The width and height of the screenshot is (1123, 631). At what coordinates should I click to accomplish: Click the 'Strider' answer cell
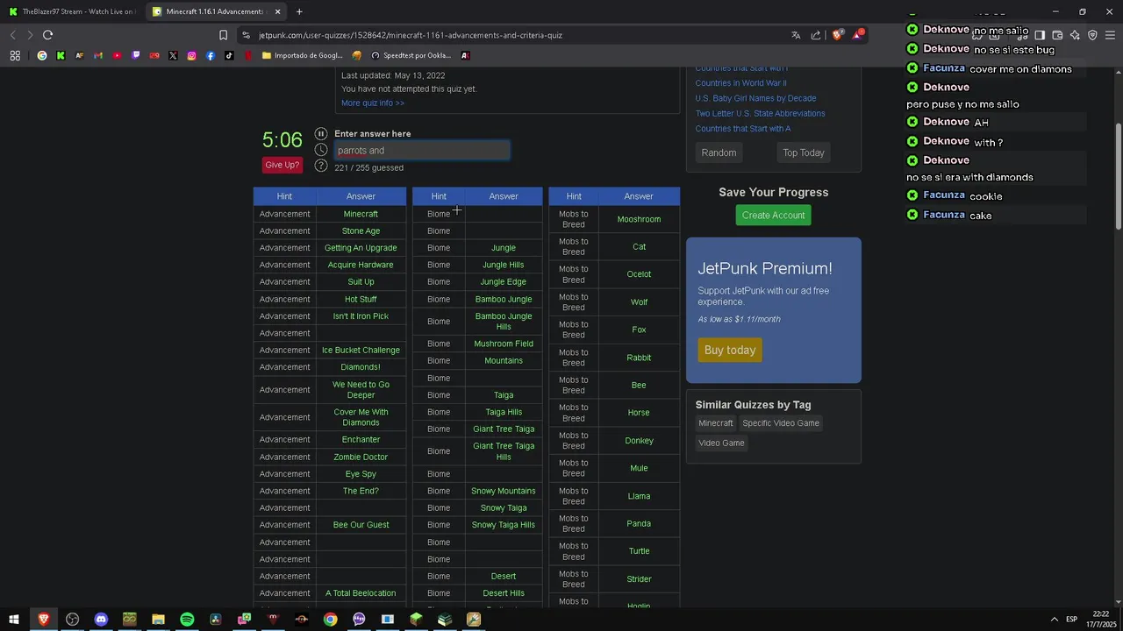pos(639,579)
